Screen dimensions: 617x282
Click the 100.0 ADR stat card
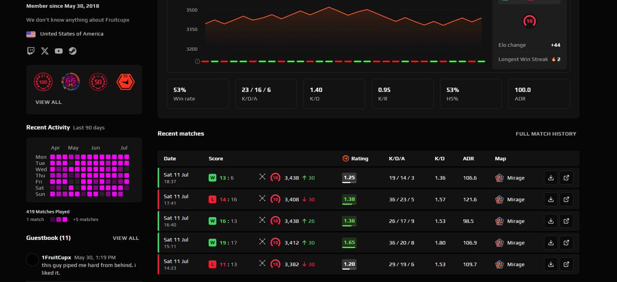click(x=539, y=94)
